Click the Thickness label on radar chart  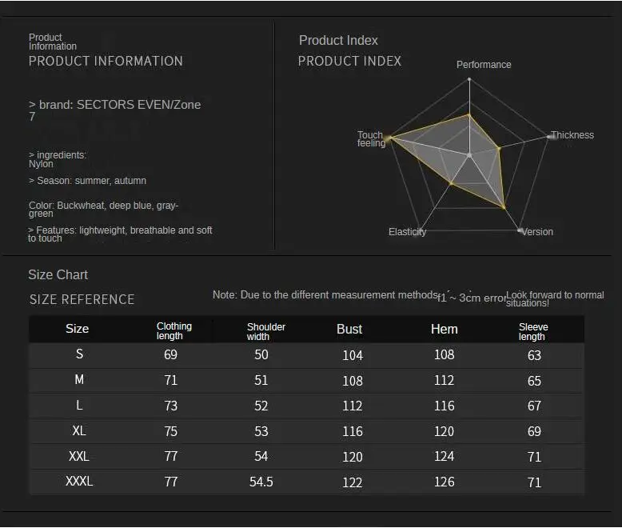[x=572, y=135]
